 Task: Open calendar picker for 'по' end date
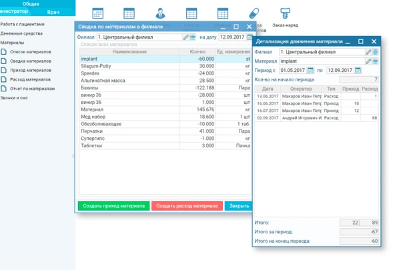[x=358, y=70]
